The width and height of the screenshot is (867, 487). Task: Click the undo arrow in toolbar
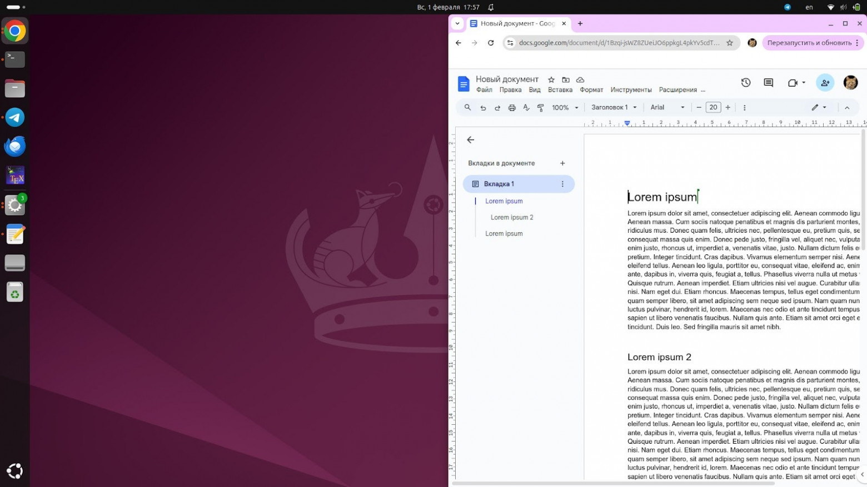(483, 108)
